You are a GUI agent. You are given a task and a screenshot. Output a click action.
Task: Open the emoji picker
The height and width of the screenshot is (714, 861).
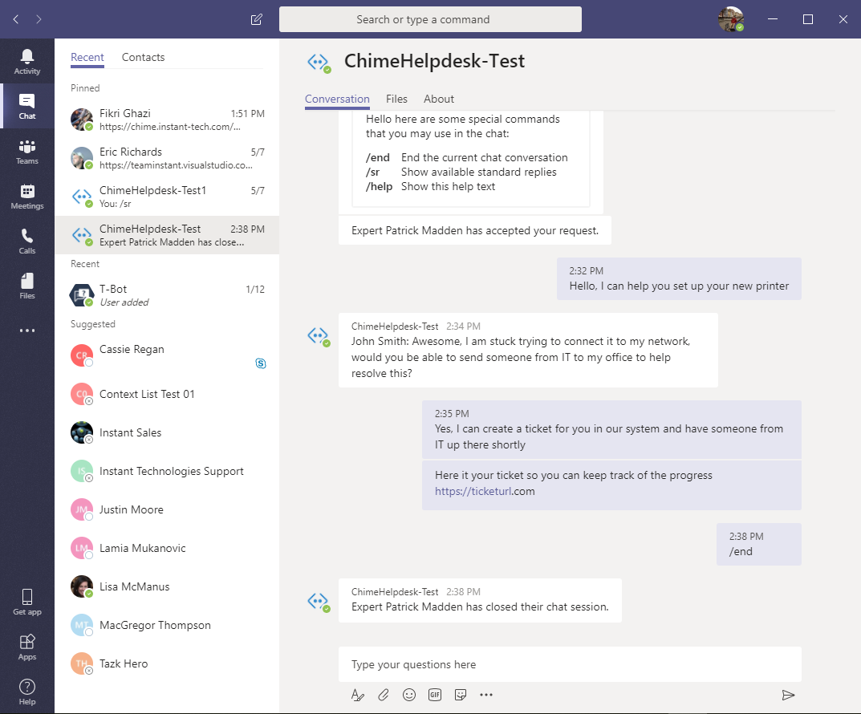[x=409, y=695]
